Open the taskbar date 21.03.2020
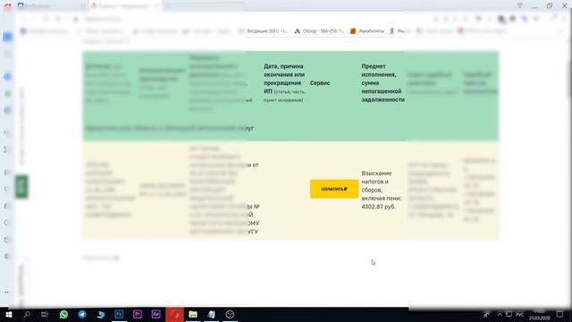This screenshot has height=322, width=572. coord(540,318)
